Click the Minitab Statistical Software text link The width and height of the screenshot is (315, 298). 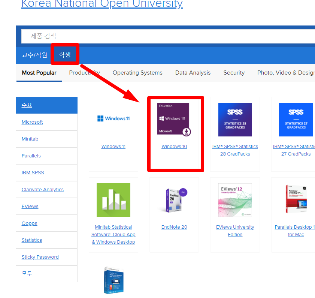pos(113,235)
